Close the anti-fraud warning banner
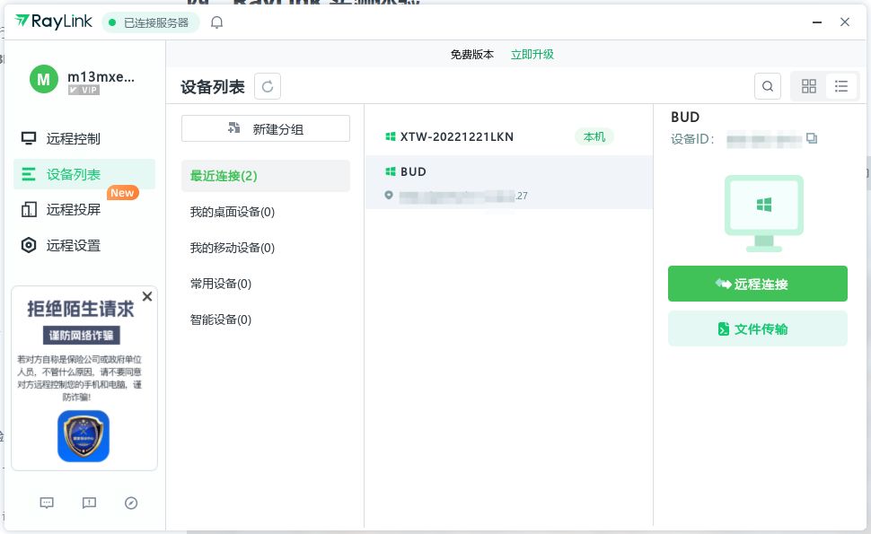This screenshot has width=871, height=534. tap(147, 296)
